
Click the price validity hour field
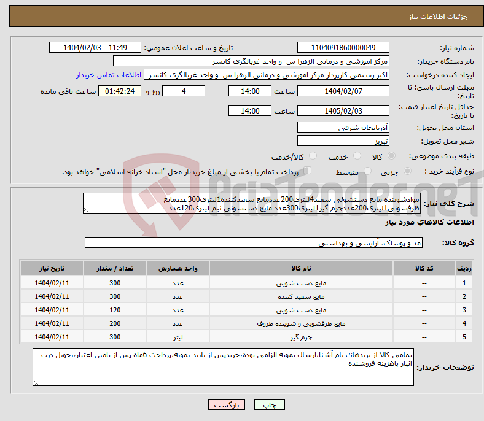[250, 110]
